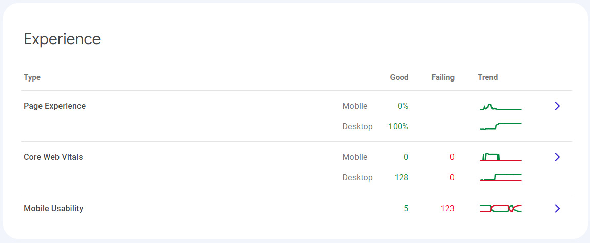Screen dimensions: 590x243
Task: Click the Experience section heading
Action: click(62, 39)
